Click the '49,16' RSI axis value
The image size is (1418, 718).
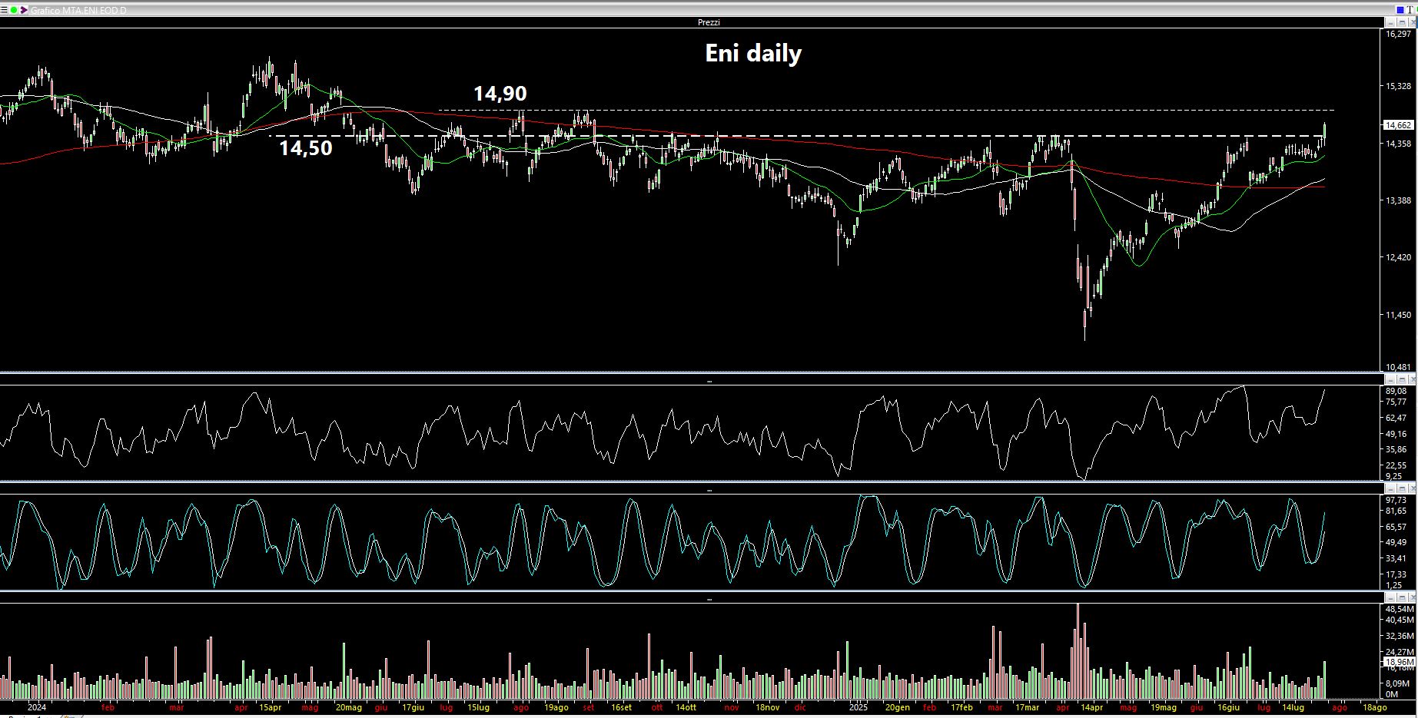tap(1396, 434)
